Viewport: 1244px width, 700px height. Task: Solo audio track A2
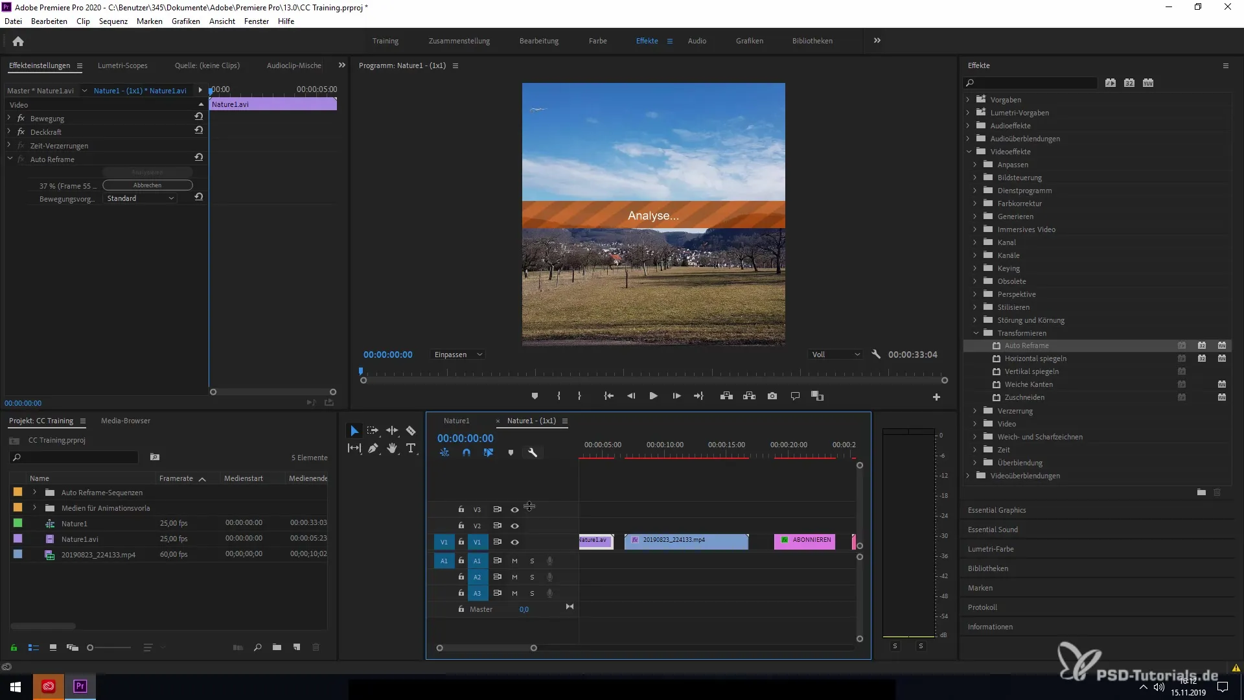tap(532, 577)
